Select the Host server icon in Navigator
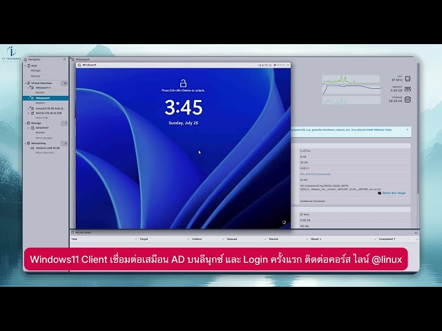This screenshot has height=331, width=442. point(28,66)
